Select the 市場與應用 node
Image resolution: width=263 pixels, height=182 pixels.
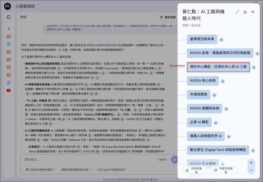point(199,95)
